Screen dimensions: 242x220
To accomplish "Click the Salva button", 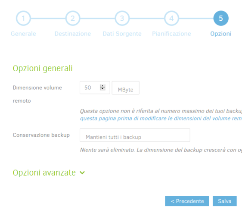I will 224,201.
